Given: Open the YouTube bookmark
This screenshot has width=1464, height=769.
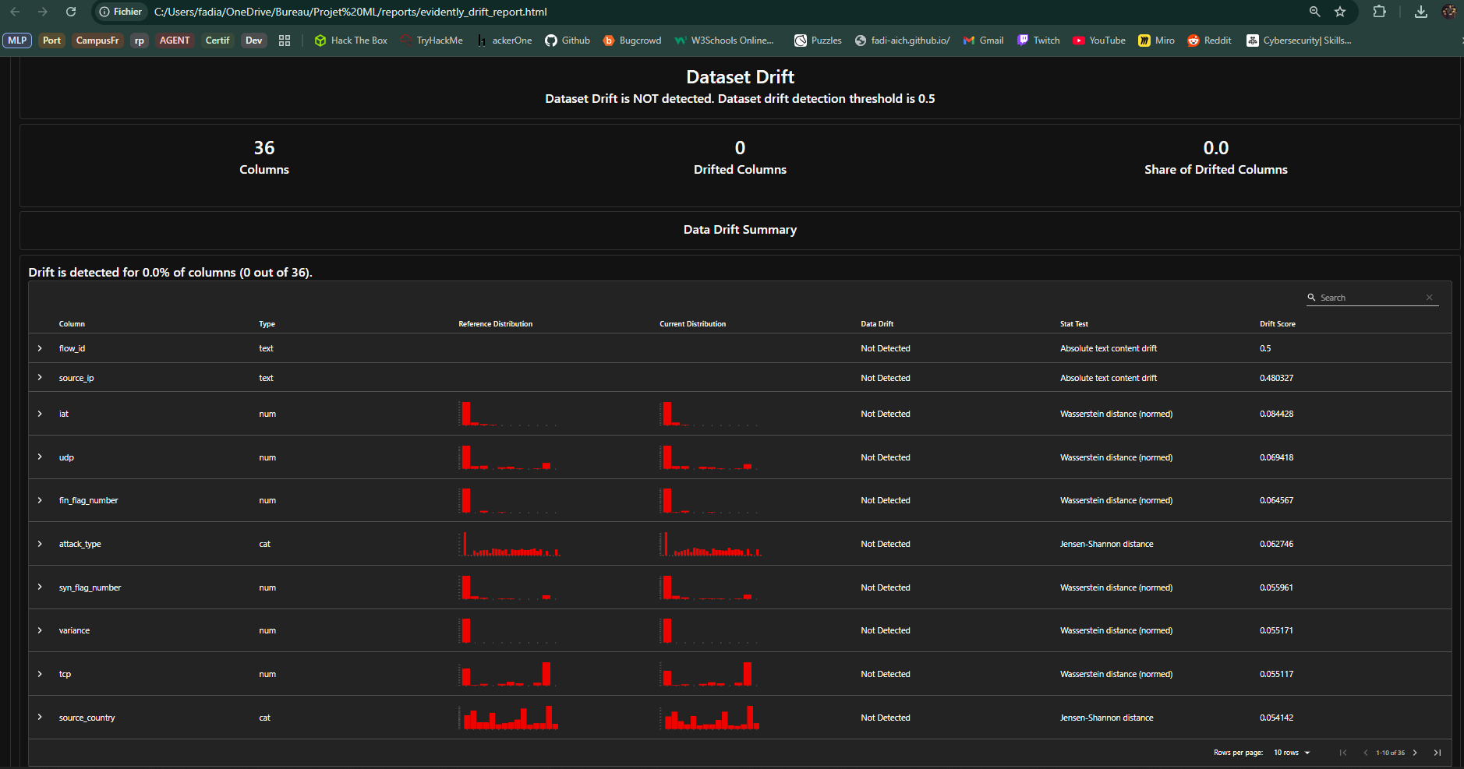Looking at the screenshot, I should click(x=1099, y=41).
